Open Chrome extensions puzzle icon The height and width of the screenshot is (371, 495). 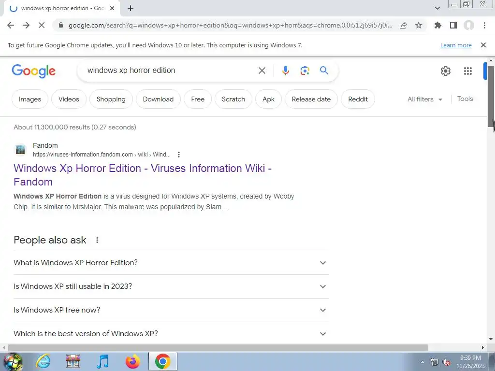click(x=438, y=25)
